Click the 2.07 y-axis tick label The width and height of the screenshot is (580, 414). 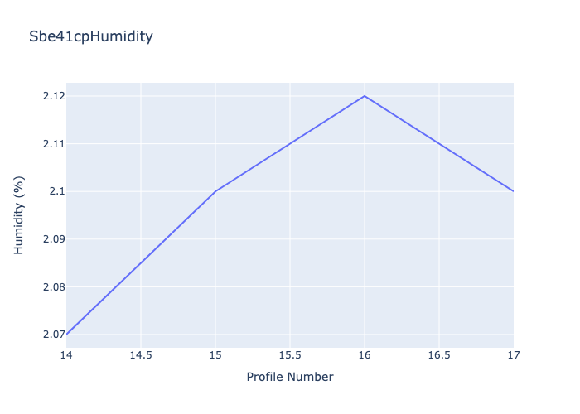point(54,335)
